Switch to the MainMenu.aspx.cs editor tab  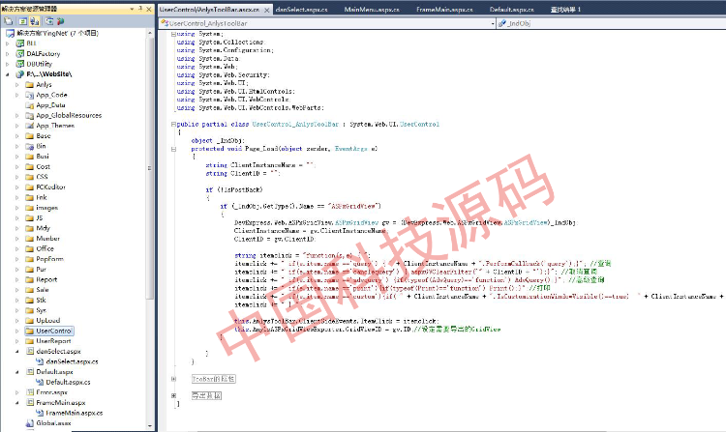pos(372,10)
